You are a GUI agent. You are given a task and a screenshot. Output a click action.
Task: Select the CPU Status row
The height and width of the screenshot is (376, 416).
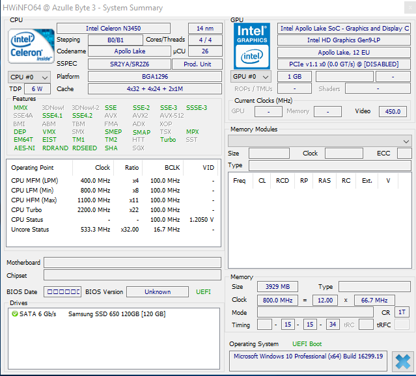pos(113,220)
